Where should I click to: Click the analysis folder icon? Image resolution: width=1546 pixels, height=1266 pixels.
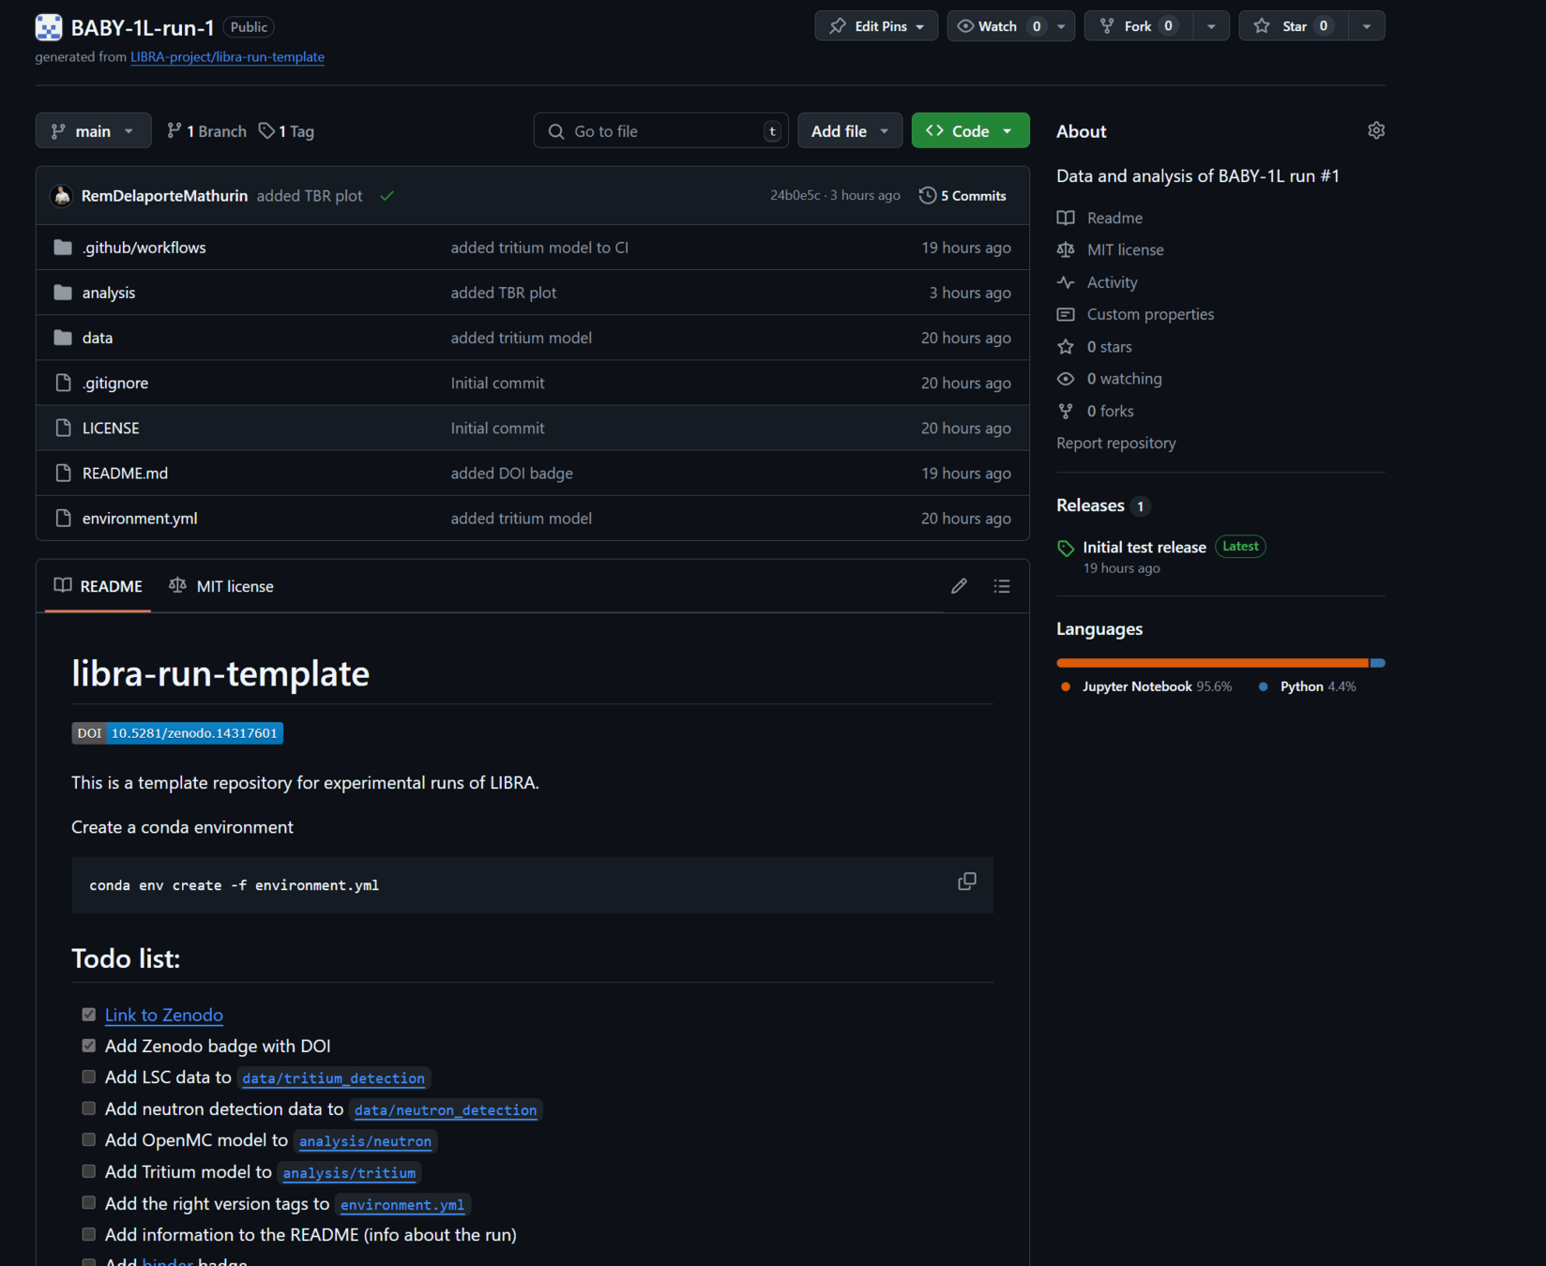(63, 293)
